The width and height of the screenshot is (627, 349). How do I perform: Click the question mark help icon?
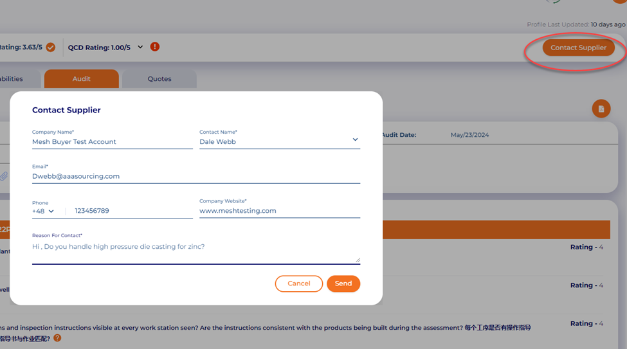tap(57, 338)
